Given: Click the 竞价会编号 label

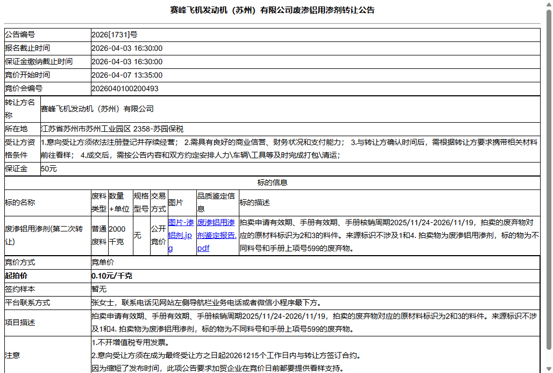Looking at the screenshot, I should 24,88.
